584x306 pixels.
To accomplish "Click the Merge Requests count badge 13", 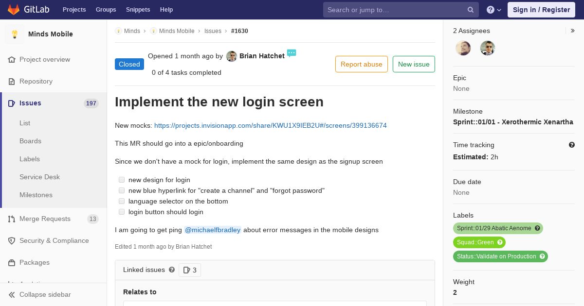I will coord(92,219).
